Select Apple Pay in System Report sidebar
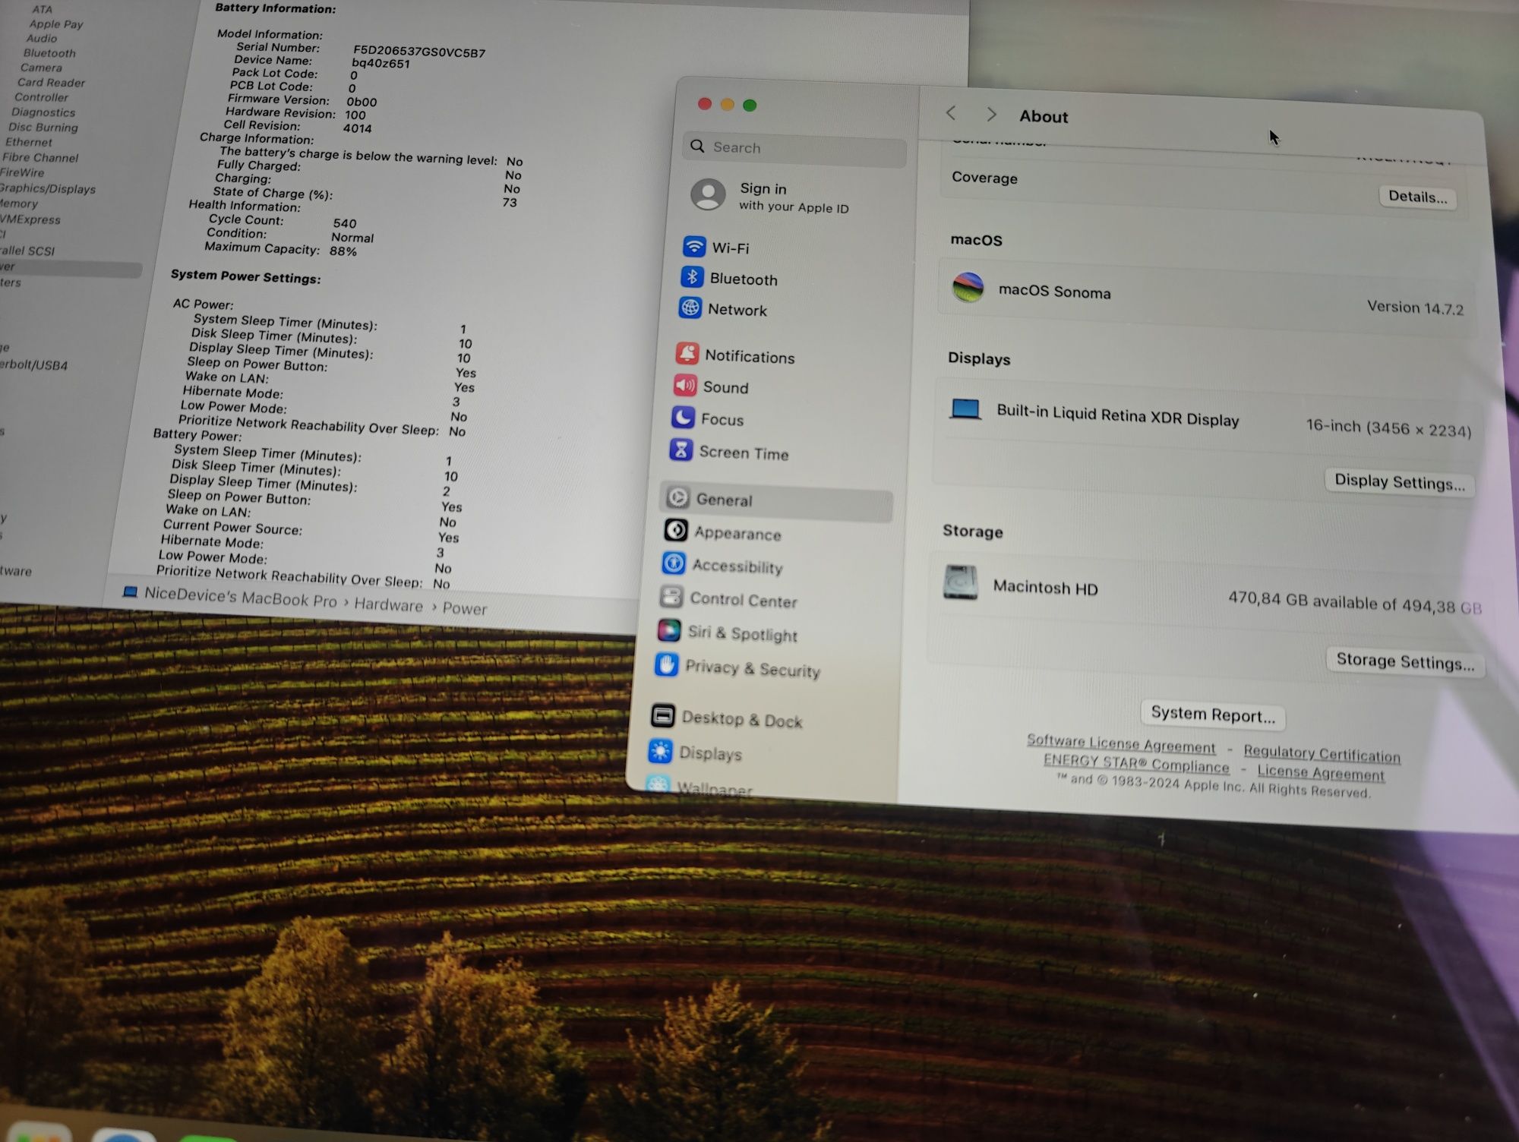Viewport: 1519px width, 1142px height. 56,24
